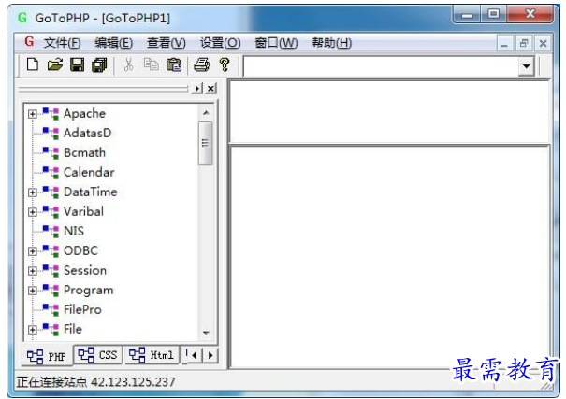Screen dimensions: 566x399
Task: Click the Apache node icon
Action: [x=51, y=114]
